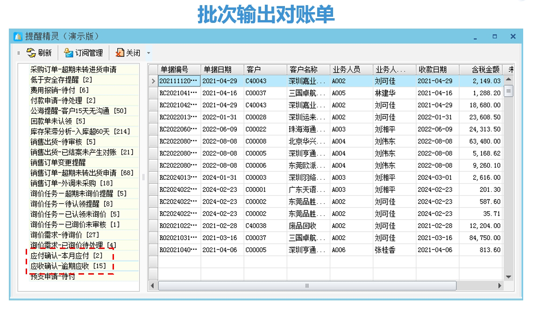This screenshot has height=312, width=540.
Task: Sort by 业务人员 column header
Action: pos(351,70)
